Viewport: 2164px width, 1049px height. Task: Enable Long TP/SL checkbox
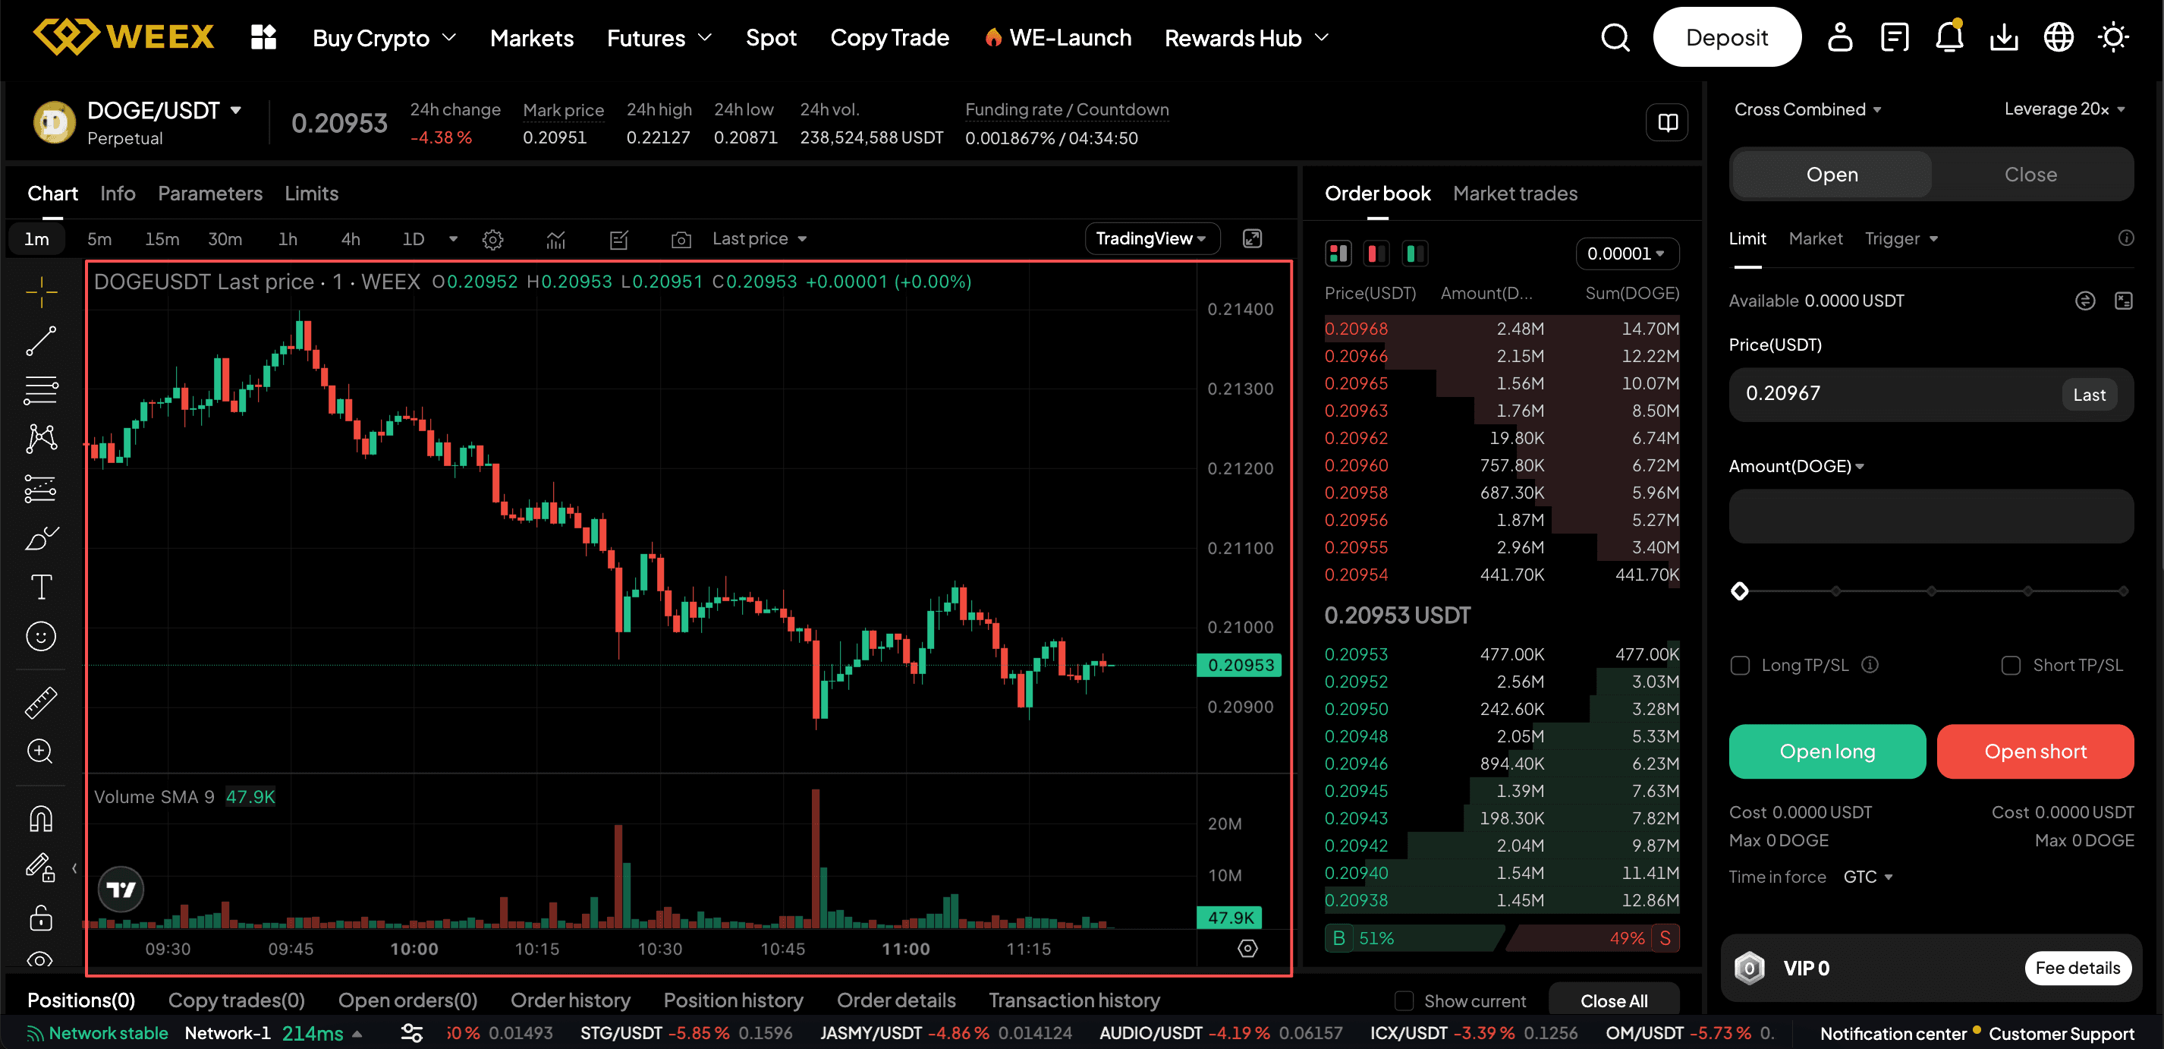[x=1740, y=666]
